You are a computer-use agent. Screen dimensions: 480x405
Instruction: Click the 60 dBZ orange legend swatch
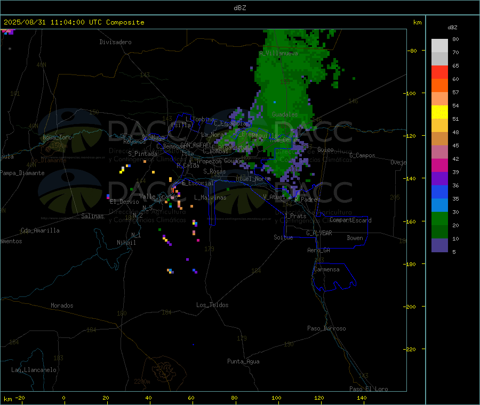tap(439, 86)
